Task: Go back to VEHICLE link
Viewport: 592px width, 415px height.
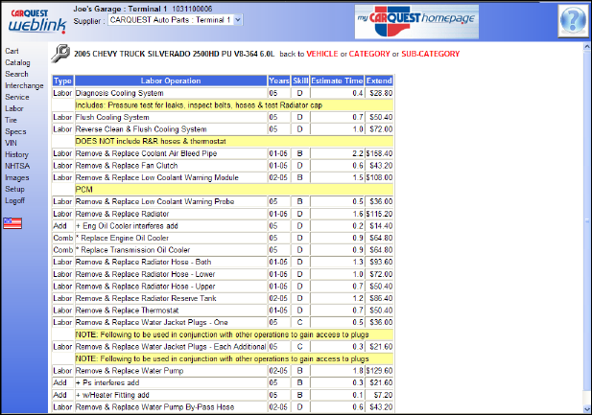Action: (x=322, y=54)
